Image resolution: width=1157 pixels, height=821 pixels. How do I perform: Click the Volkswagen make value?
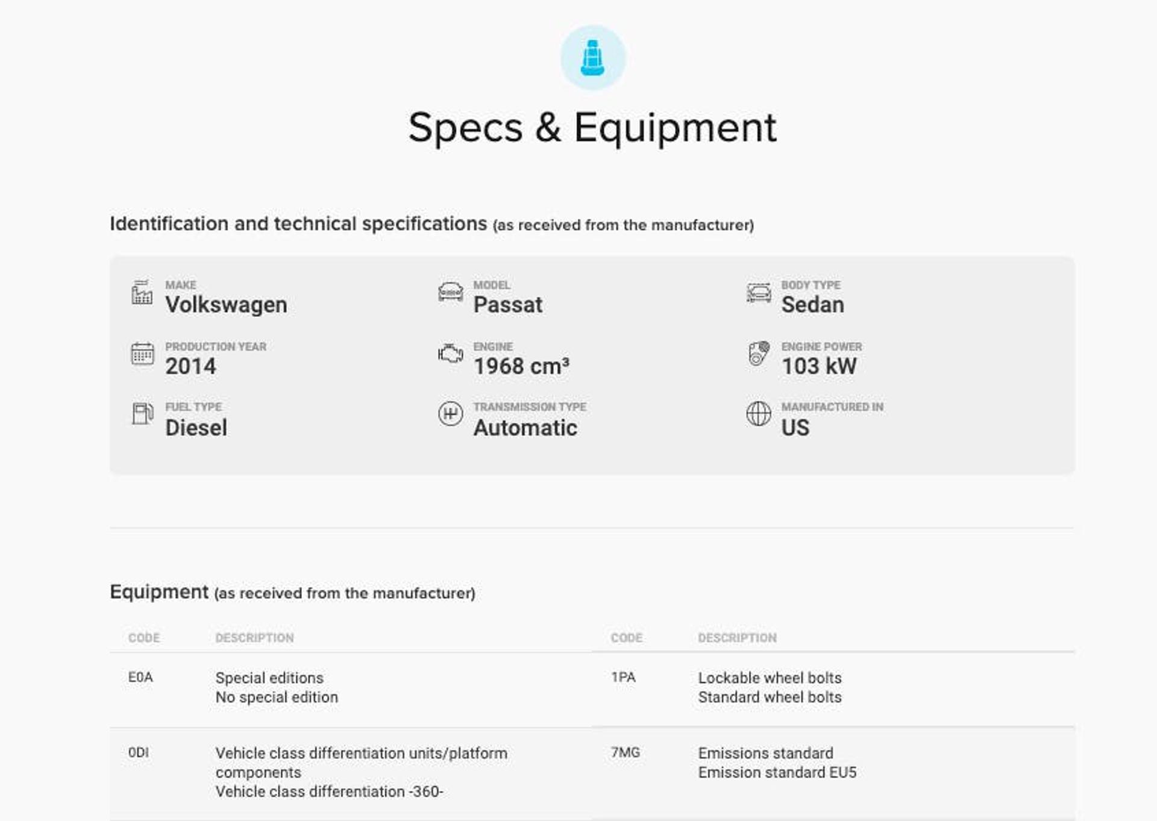coord(226,305)
